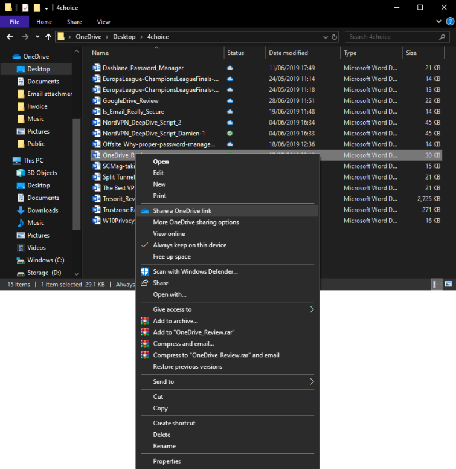Screen dimensions: 456x469
Task: Click the Videos icon in sidebar
Action: (x=21, y=248)
